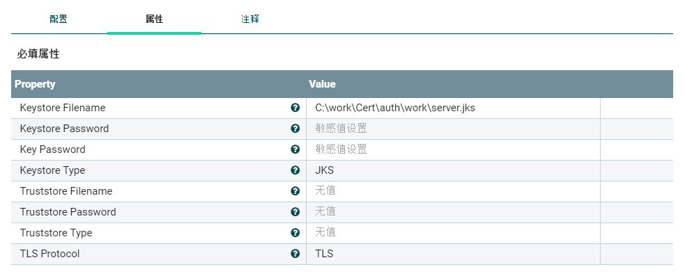Image resolution: width=685 pixels, height=276 pixels.
Task: Open help icon for Keystore Password
Action: click(295, 129)
